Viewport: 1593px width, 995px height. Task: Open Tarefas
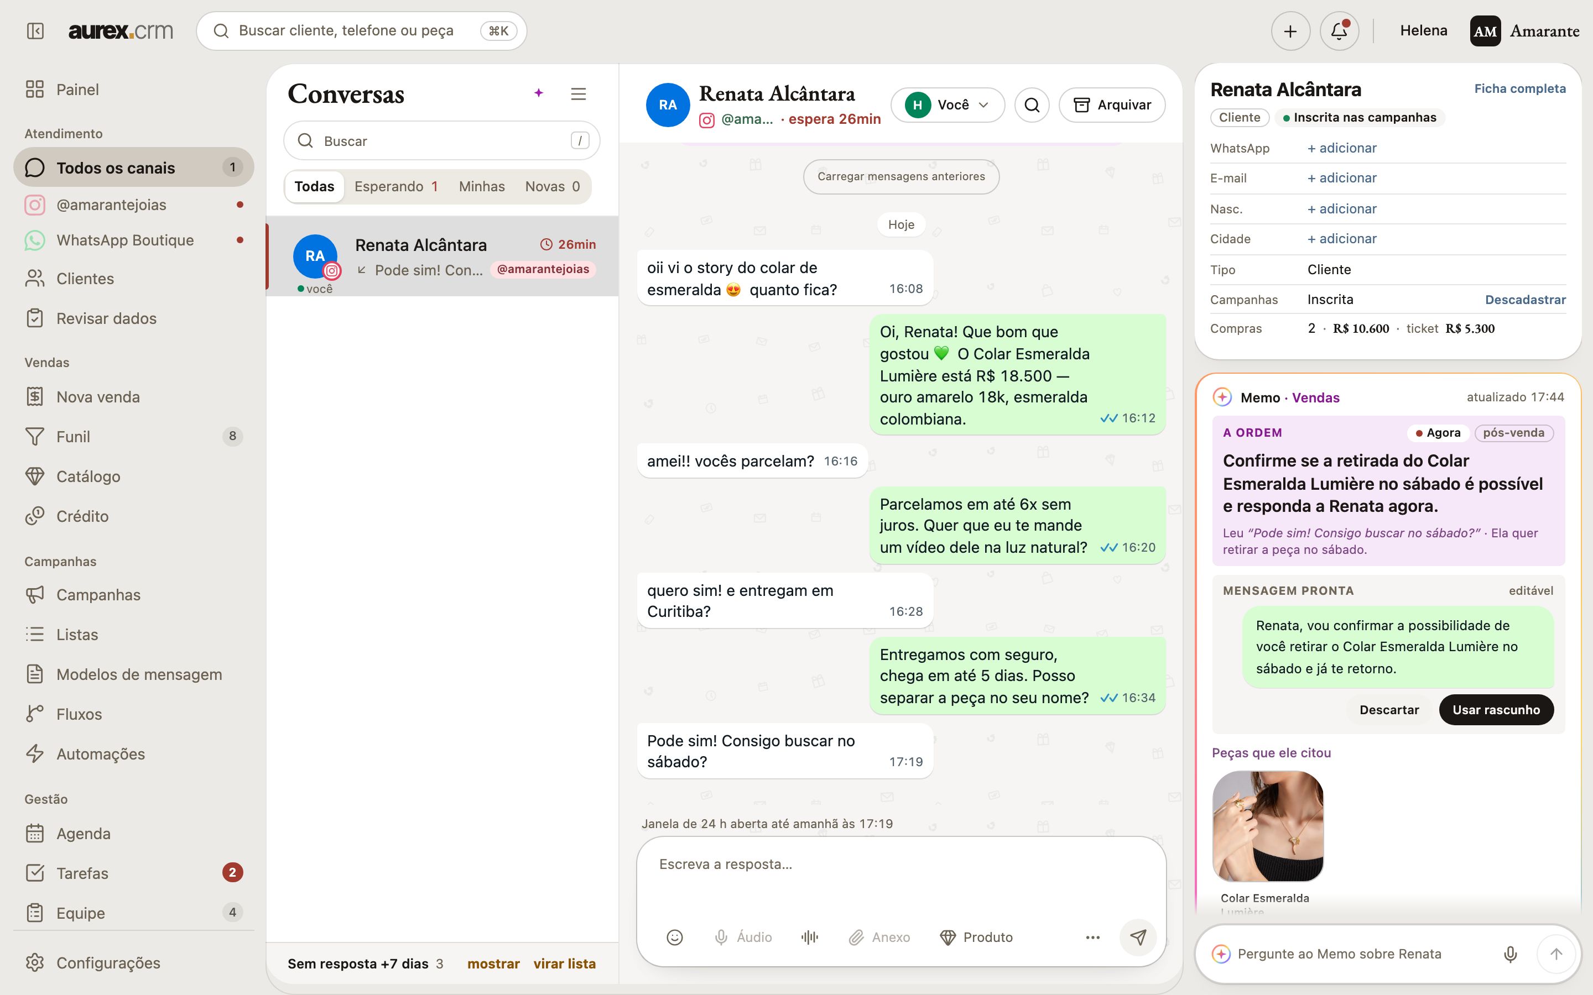(134, 873)
